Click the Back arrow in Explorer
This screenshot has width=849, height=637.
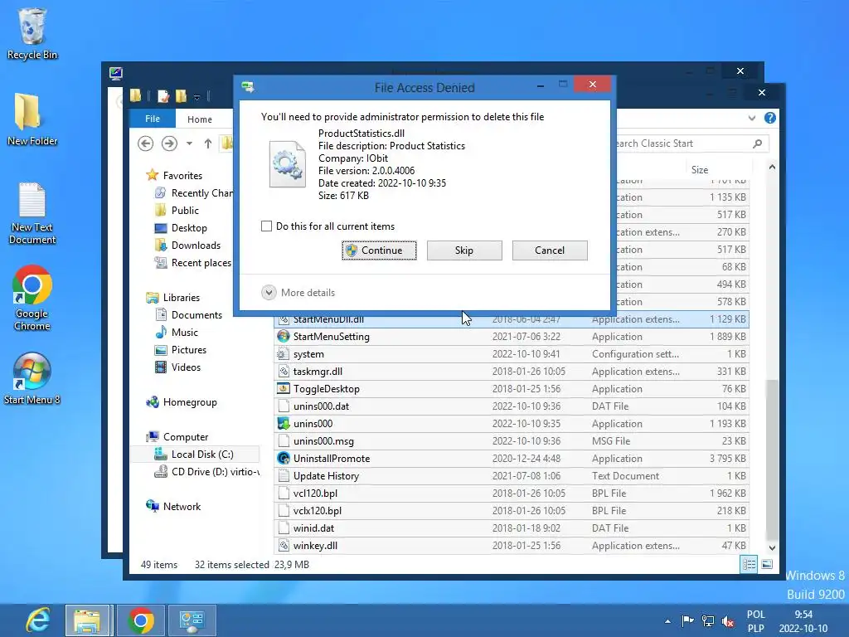pos(145,143)
